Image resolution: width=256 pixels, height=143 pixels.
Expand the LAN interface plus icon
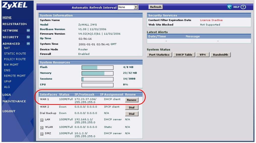click(42, 120)
